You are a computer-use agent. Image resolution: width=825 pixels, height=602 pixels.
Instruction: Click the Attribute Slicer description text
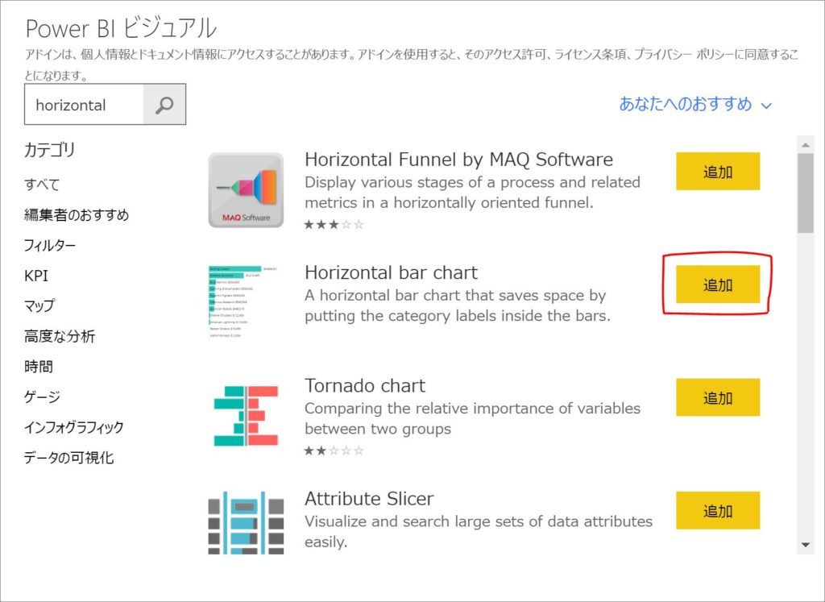tap(479, 532)
